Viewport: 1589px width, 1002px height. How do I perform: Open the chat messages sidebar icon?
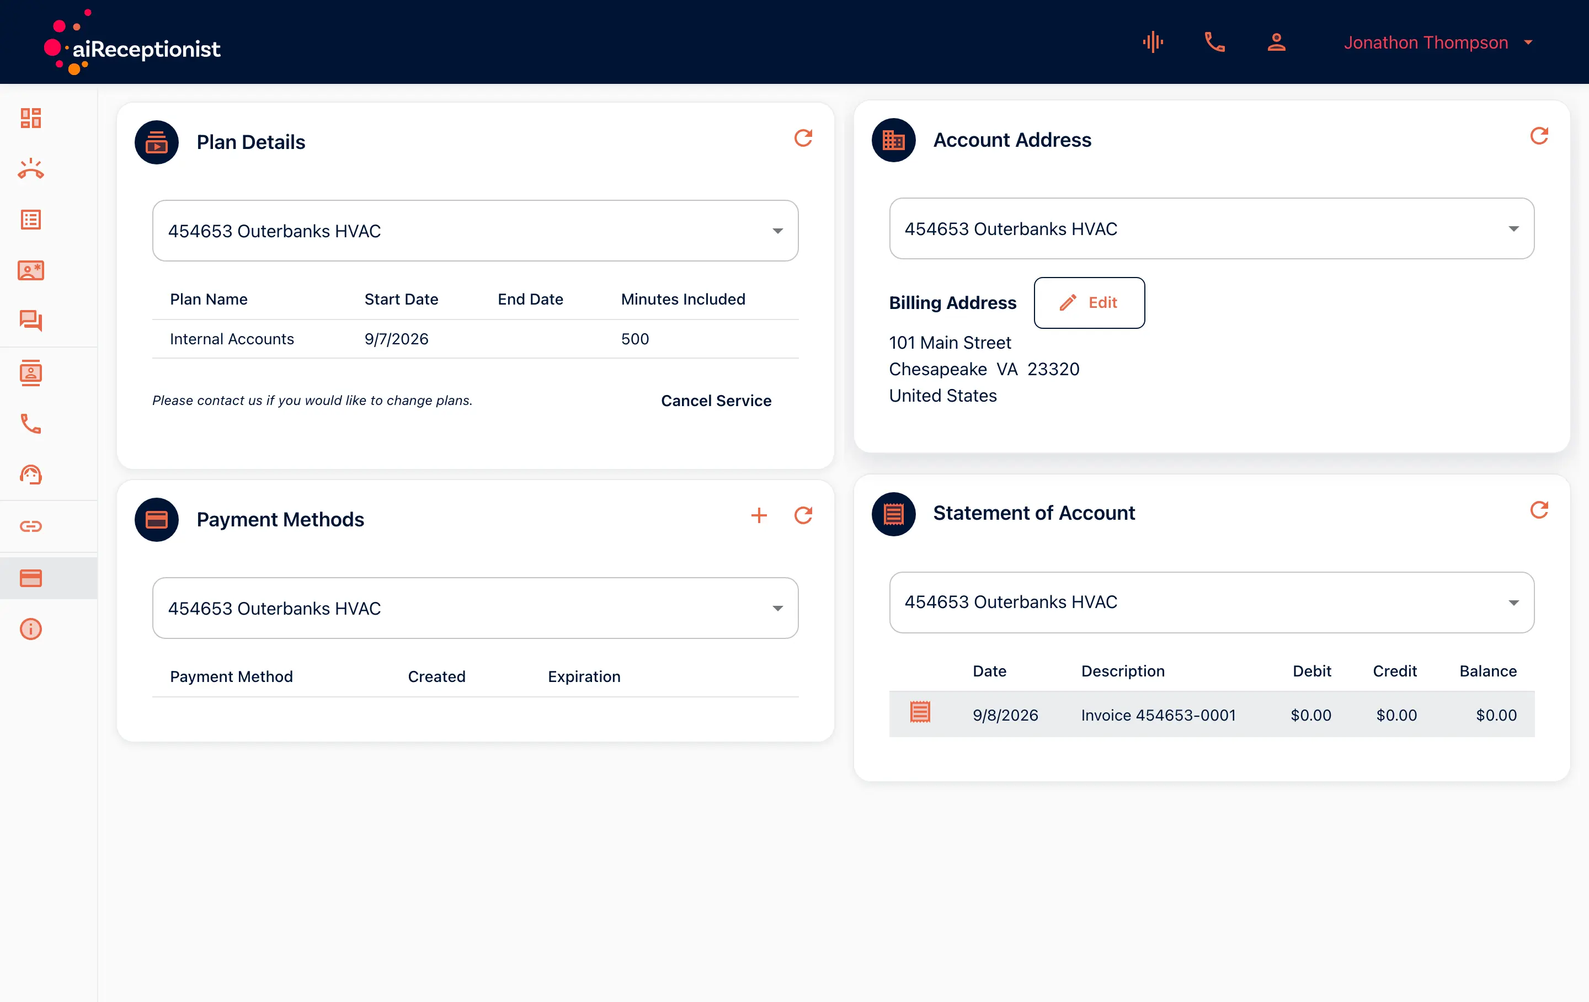click(30, 322)
